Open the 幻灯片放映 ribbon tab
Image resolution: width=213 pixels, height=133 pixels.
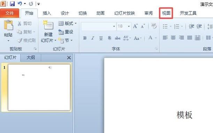tap(124, 13)
